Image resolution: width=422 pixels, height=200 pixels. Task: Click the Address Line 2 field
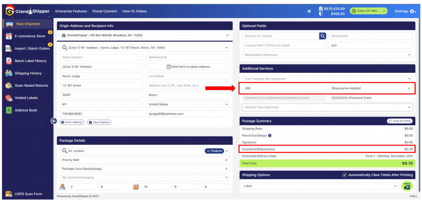click(188, 85)
